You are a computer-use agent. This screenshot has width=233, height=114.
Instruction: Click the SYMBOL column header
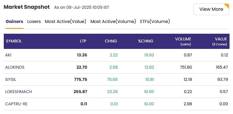click(x=14, y=41)
